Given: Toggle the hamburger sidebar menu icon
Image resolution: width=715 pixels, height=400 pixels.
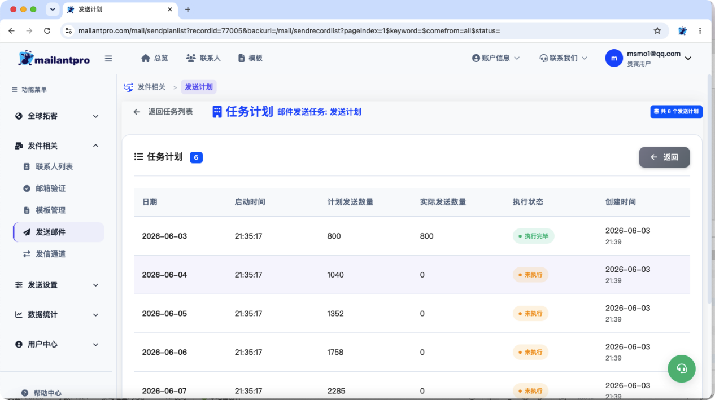Looking at the screenshot, I should pyautogui.click(x=108, y=59).
